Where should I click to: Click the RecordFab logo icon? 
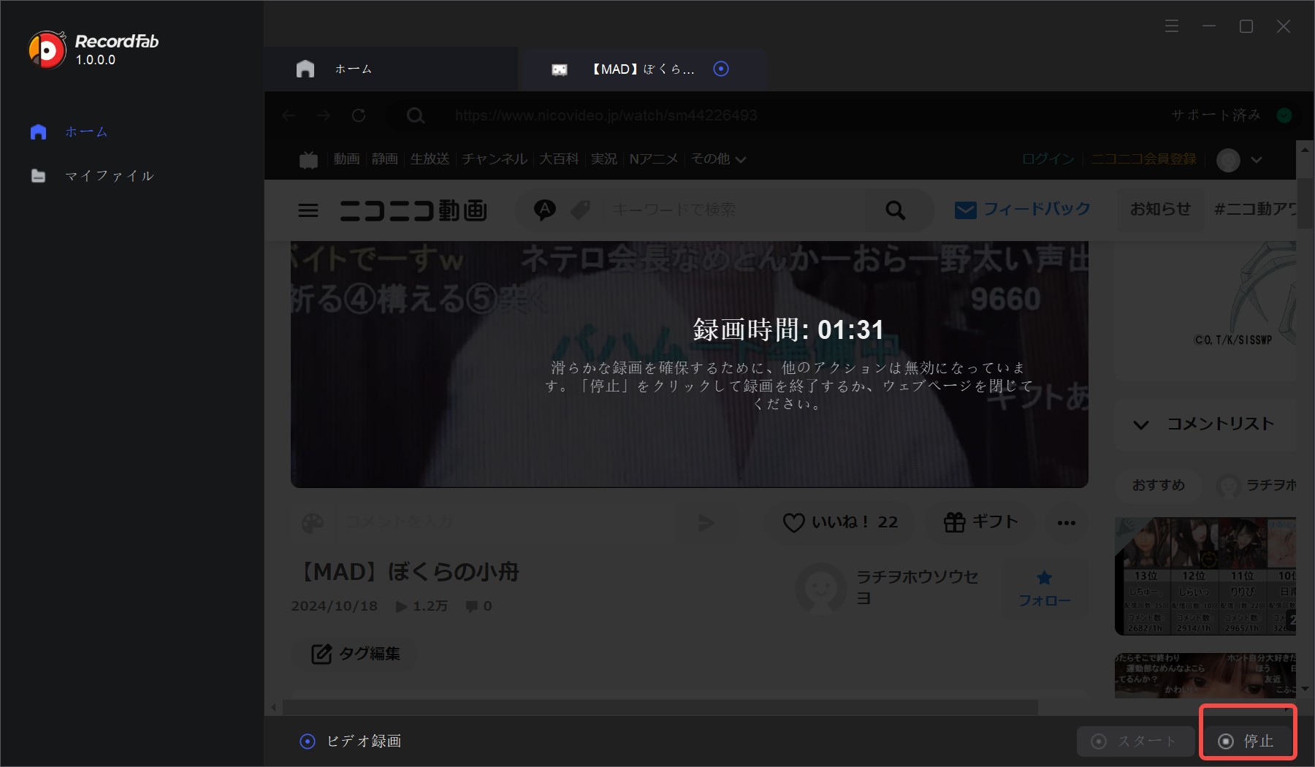tap(47, 50)
